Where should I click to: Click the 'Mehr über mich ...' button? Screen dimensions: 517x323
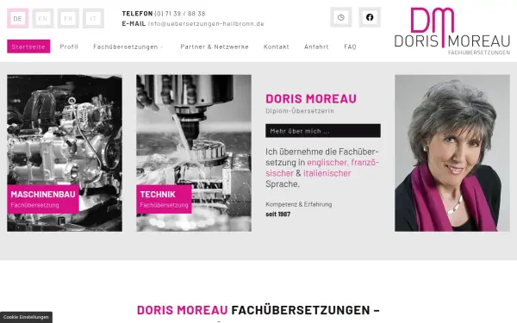point(323,131)
